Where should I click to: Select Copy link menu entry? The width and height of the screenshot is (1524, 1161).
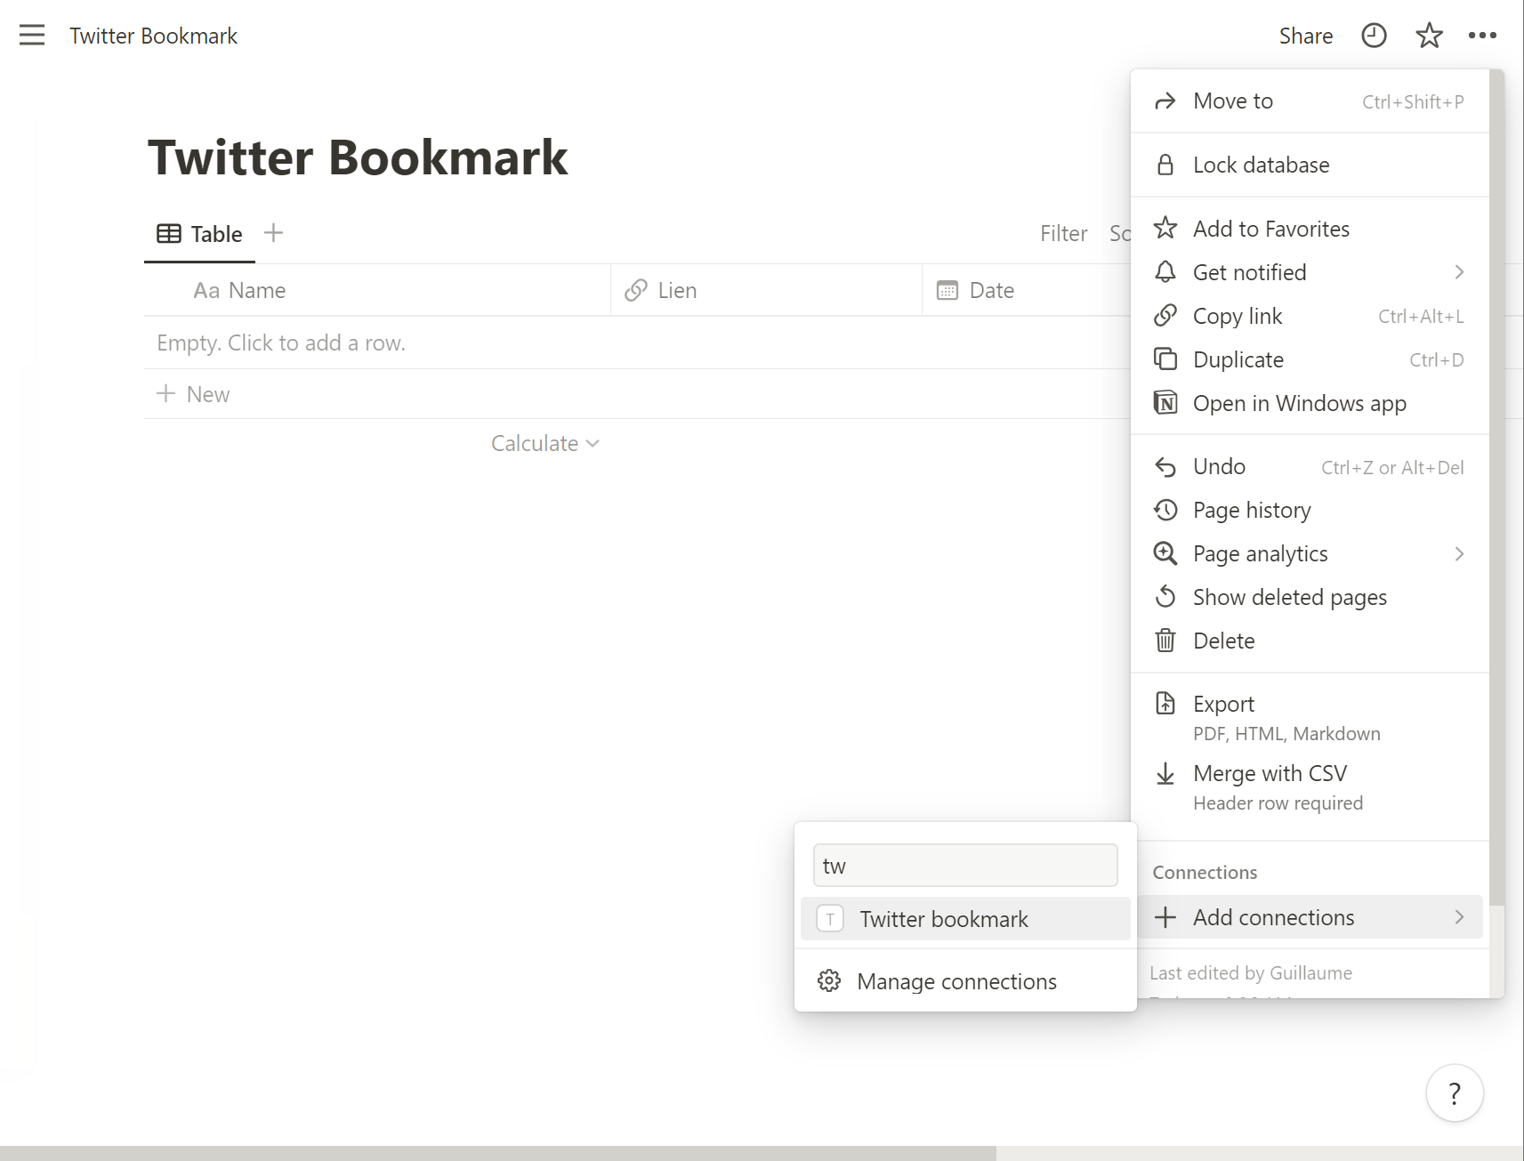(x=1310, y=316)
